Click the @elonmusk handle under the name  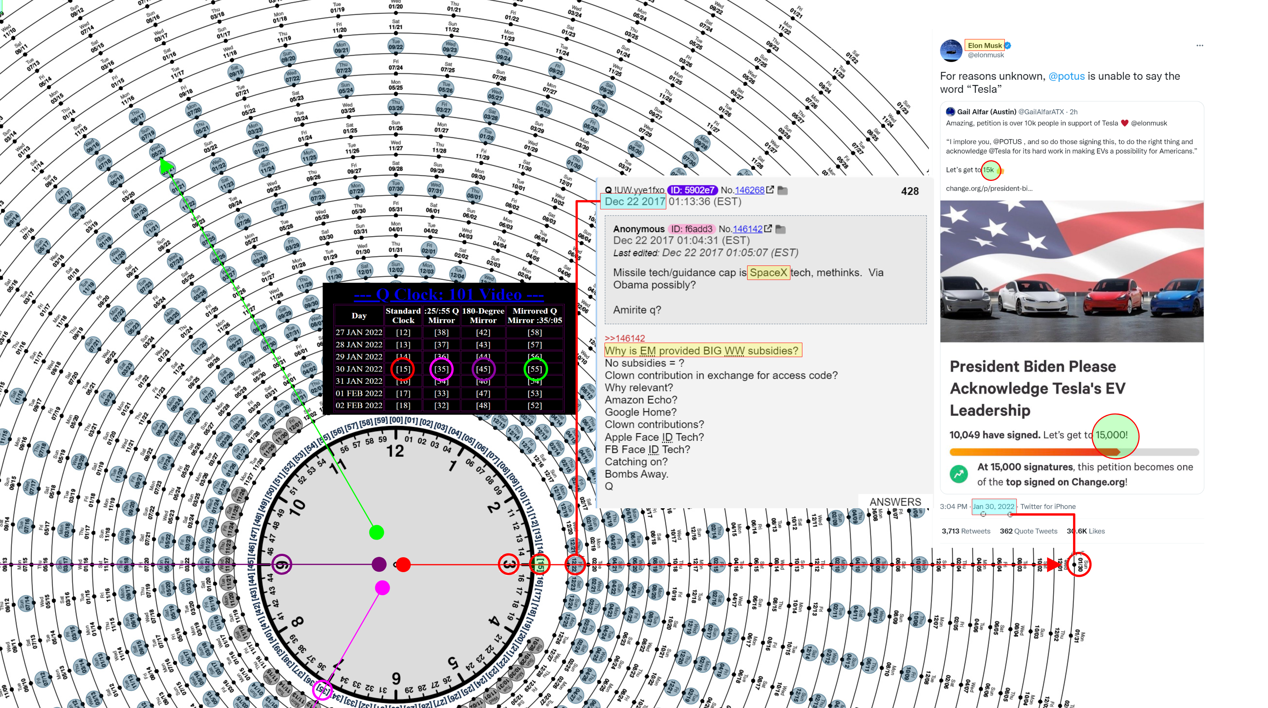[x=985, y=55]
